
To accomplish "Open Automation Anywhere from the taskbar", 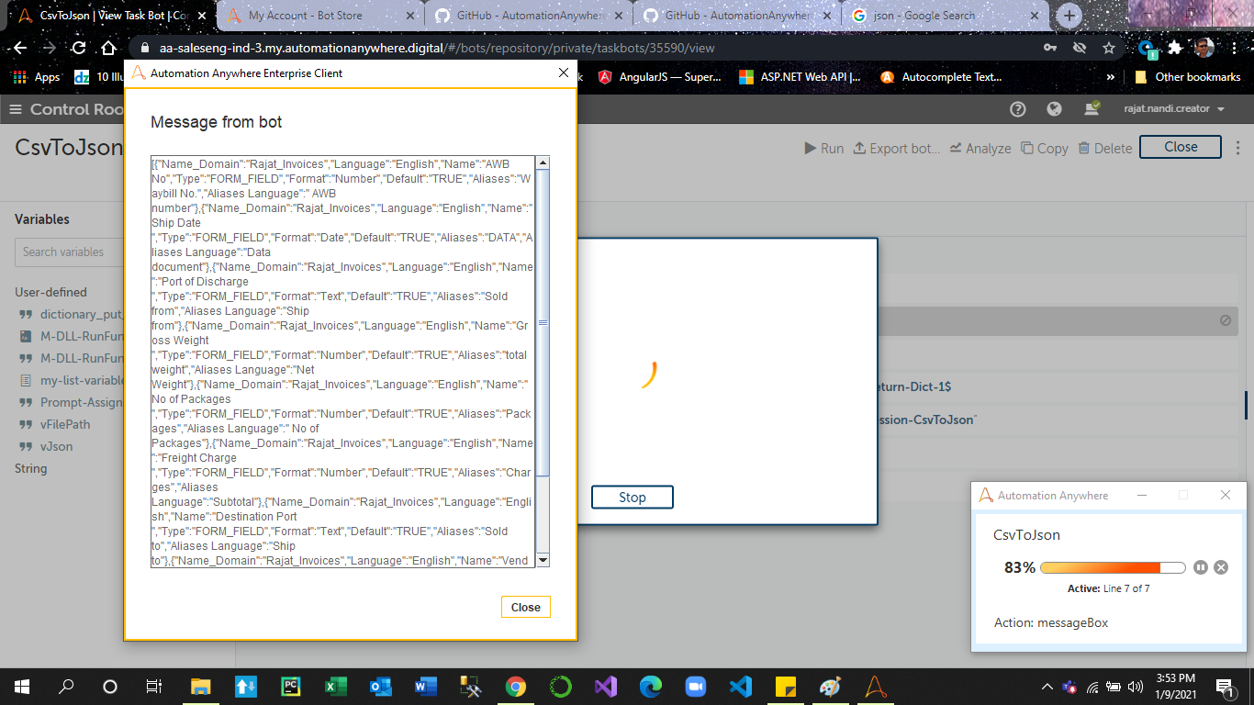I will click(875, 687).
